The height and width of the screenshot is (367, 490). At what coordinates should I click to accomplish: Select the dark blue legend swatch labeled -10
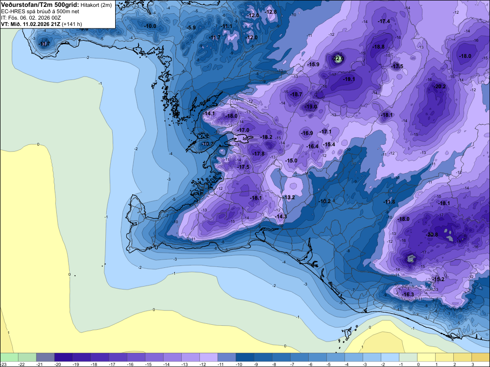(245, 357)
